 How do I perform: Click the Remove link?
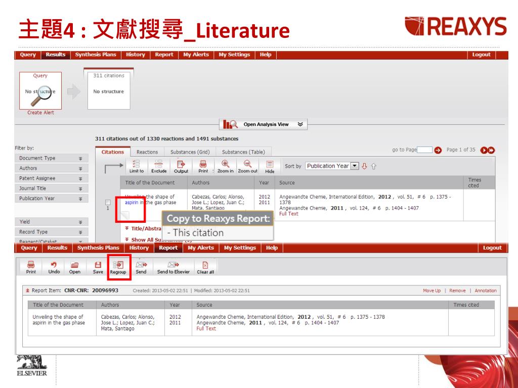point(457,290)
